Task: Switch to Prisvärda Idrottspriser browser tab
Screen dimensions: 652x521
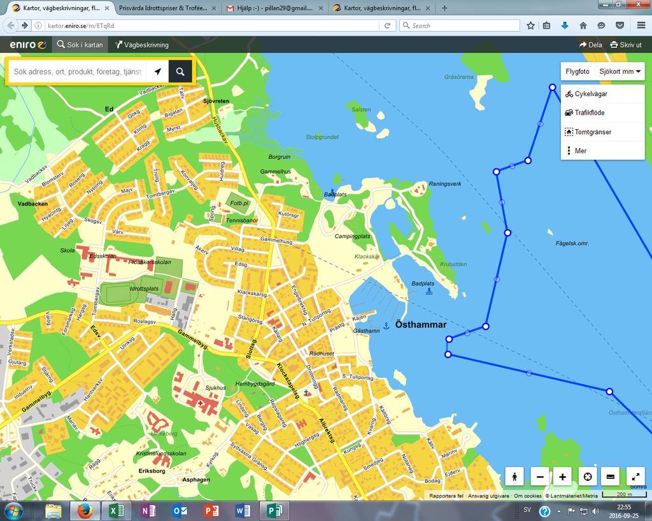Action: click(163, 8)
